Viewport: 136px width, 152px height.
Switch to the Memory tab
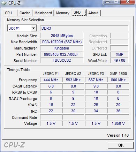[x=63, y=13]
